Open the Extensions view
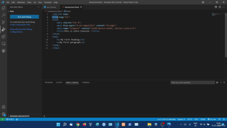Image resolution: width=227 pixels, height=128 pixels. [x=4, y=36]
